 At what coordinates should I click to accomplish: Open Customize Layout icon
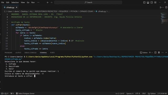155,2
